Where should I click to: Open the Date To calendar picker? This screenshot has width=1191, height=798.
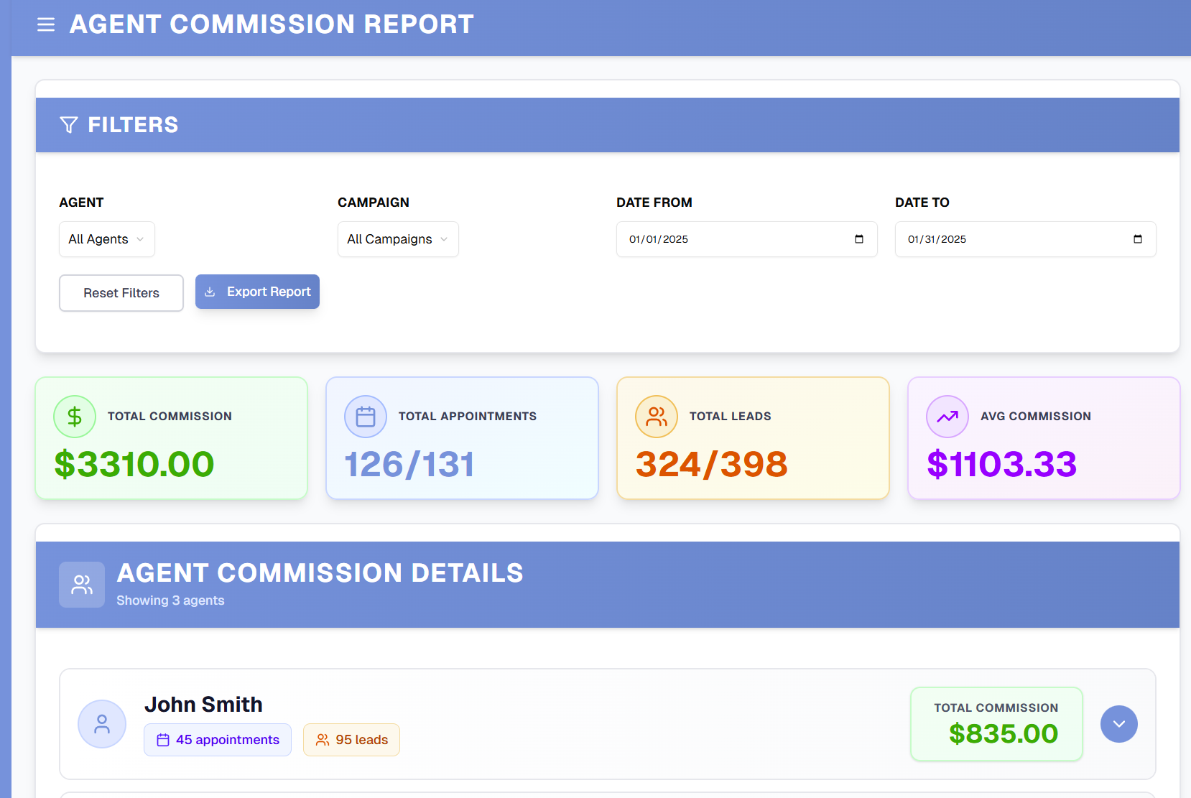pyautogui.click(x=1138, y=239)
